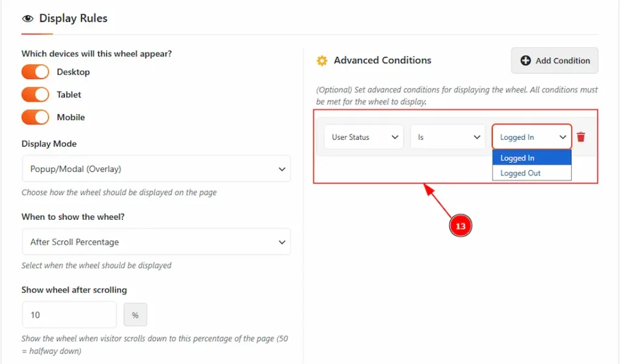The height and width of the screenshot is (364, 621).
Task: Expand the After Scroll Percentage dropdown
Action: click(156, 242)
